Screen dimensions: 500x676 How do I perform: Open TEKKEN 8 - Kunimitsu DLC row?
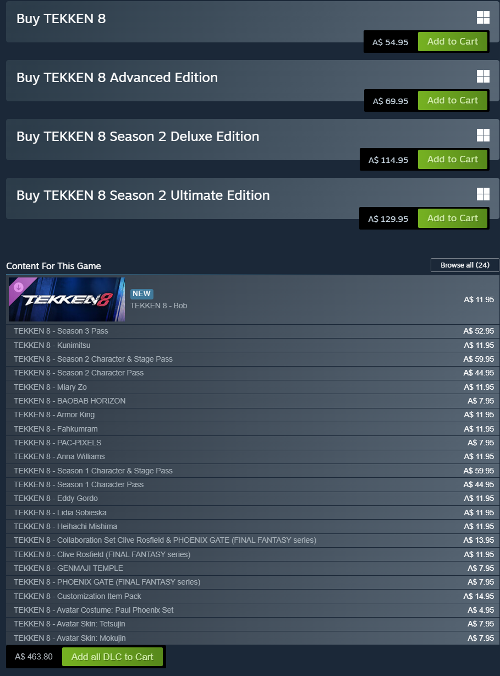[x=253, y=345]
